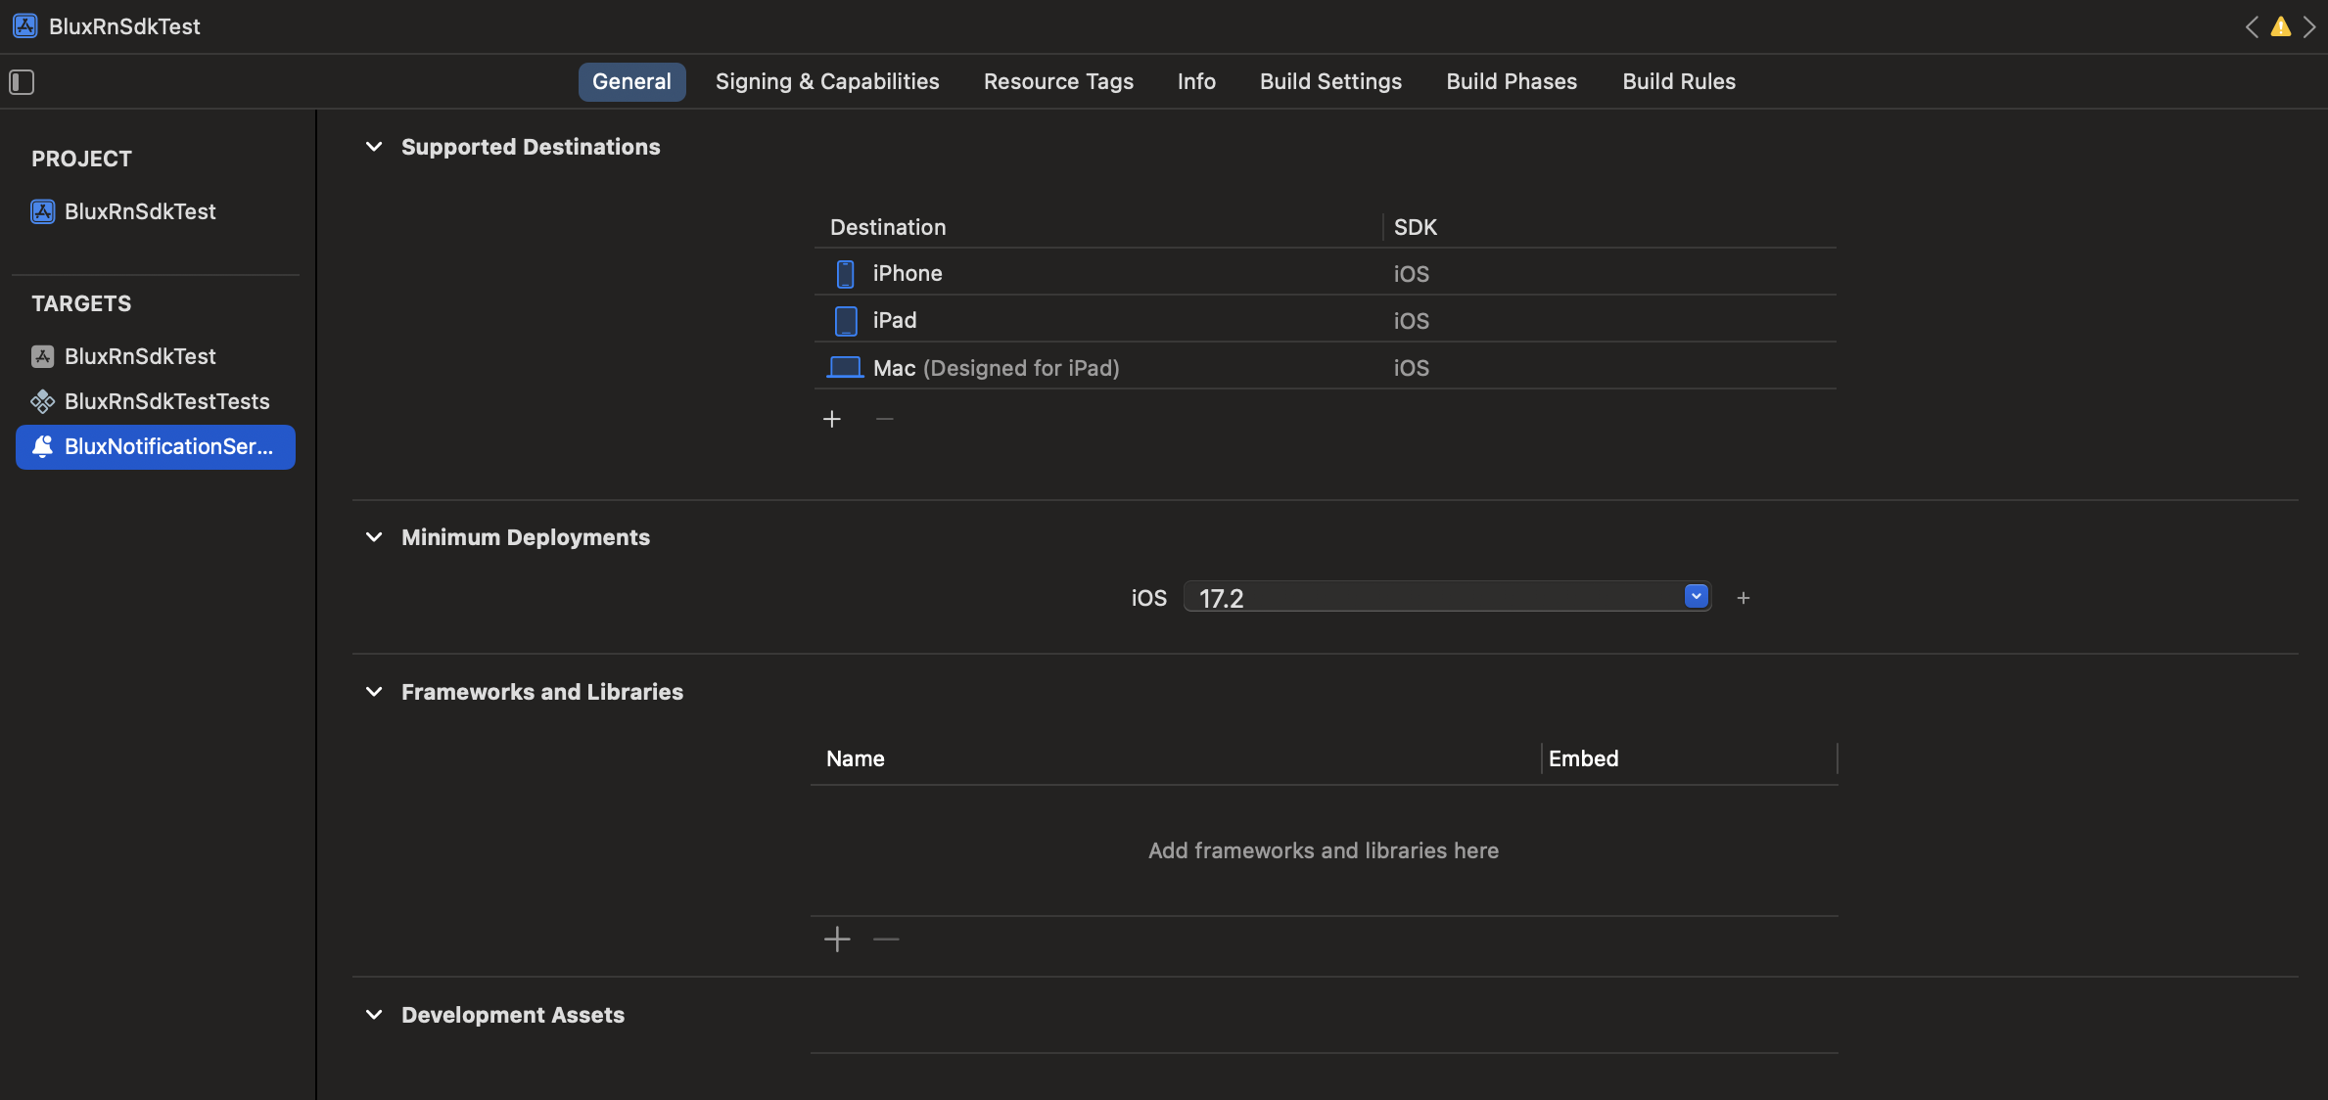2328x1100 pixels.
Task: Click the SDK column header
Action: pos(1416,227)
